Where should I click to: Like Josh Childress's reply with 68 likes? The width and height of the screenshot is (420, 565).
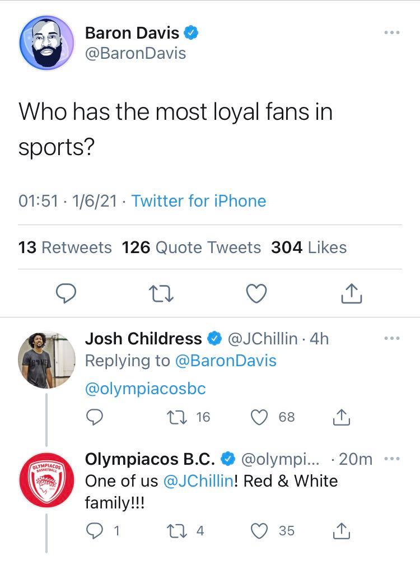tap(260, 417)
